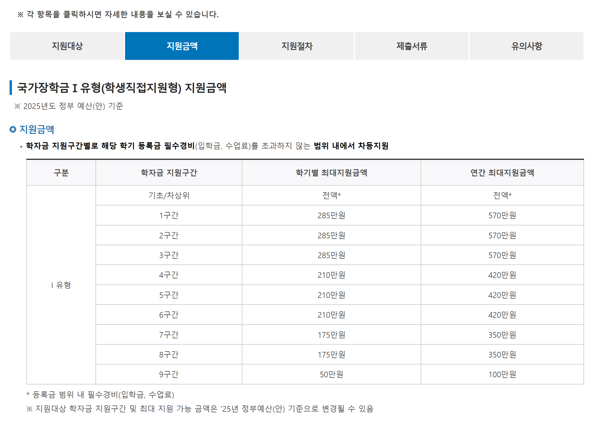
Task: Click the 50만원 semester amount cell
Action: pos(331,374)
